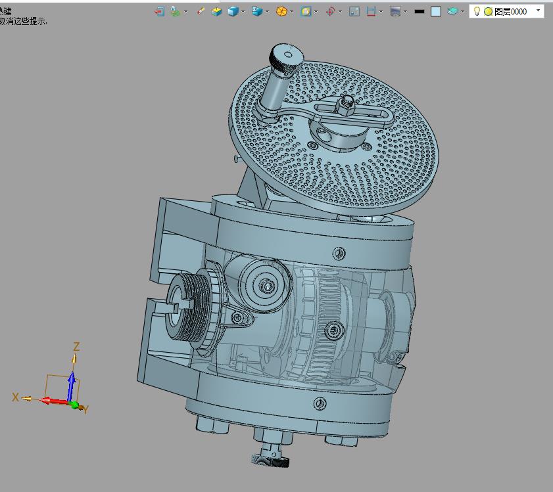Open dropdown arrow beside green sketch icon
The width and height of the screenshot is (553, 492).
tap(185, 12)
